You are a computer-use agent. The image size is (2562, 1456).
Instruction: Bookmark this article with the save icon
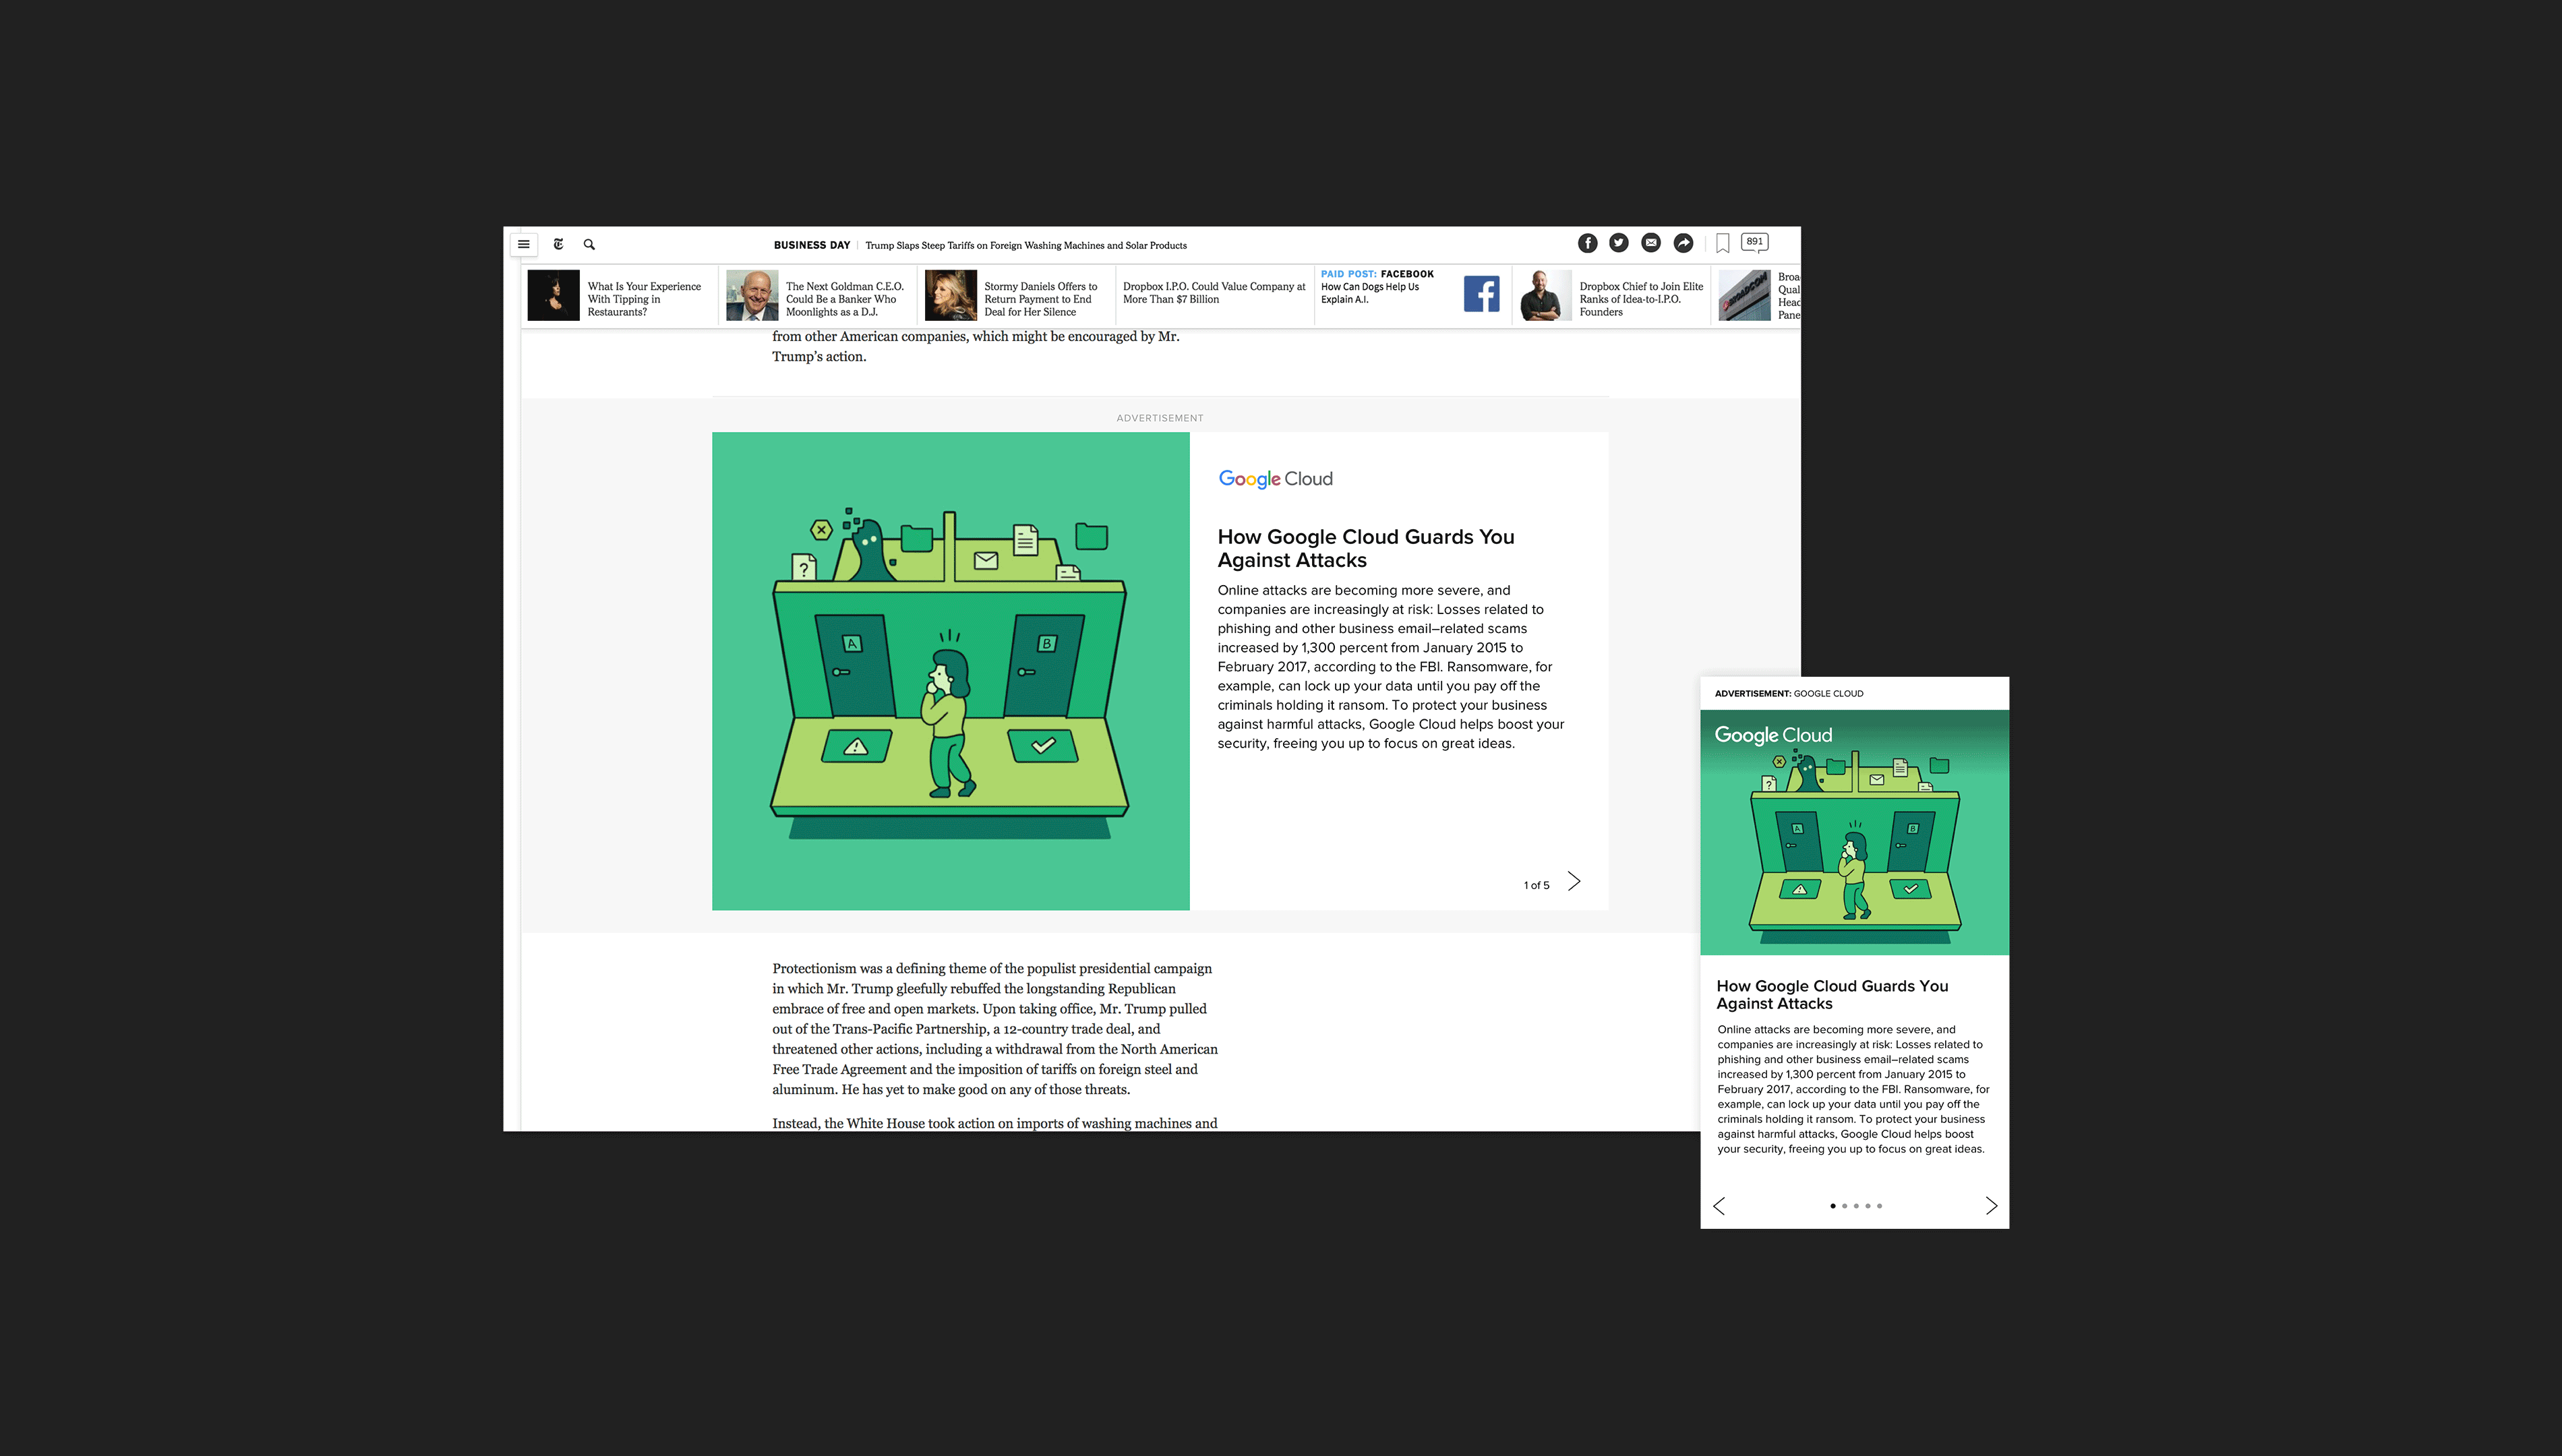[1722, 243]
